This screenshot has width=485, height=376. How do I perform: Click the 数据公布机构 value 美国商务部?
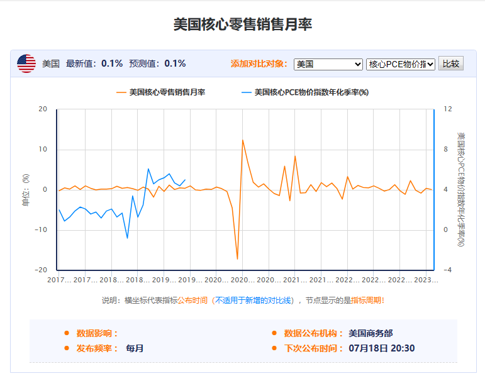pyautogui.click(x=371, y=333)
